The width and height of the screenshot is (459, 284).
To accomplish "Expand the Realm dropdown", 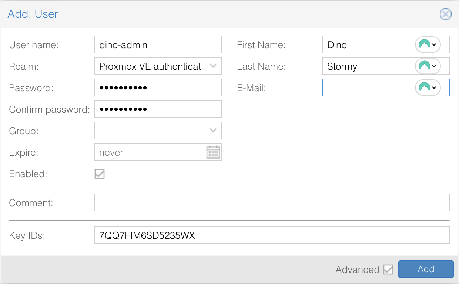I will click(213, 66).
